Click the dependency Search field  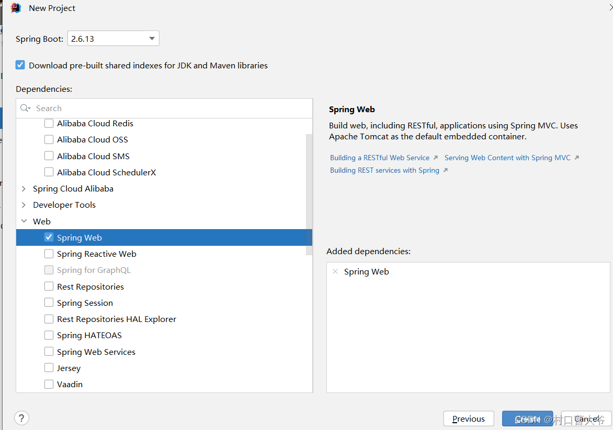click(x=167, y=108)
